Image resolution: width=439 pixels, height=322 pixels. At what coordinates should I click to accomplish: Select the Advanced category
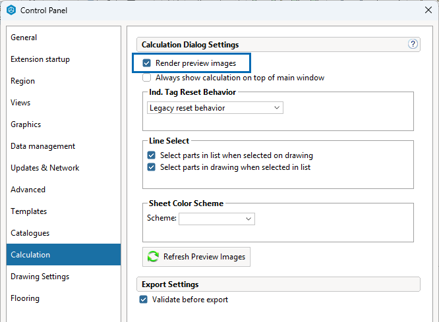point(64,190)
